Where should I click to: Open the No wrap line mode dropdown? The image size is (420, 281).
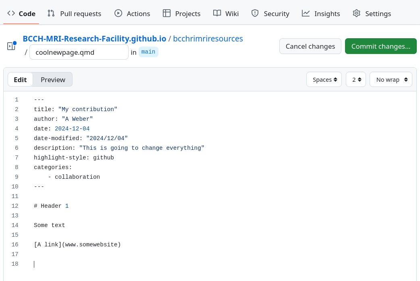pos(391,80)
